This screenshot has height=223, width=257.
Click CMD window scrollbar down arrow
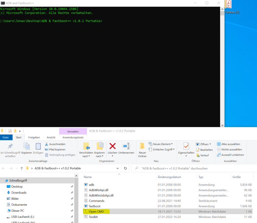click(222, 125)
